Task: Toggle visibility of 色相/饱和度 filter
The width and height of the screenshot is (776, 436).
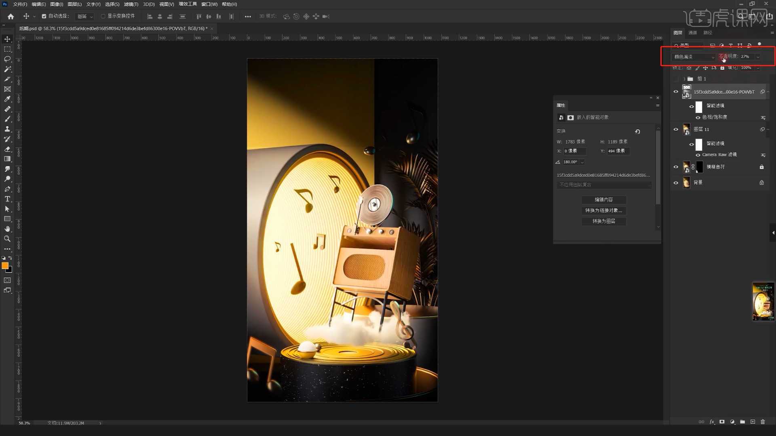Action: tap(698, 117)
